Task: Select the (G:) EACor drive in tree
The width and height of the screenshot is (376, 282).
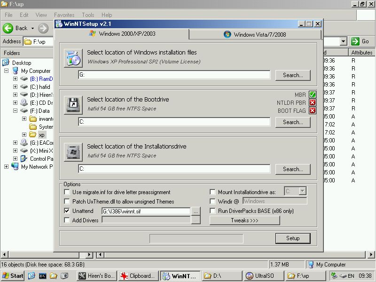Action: [41, 143]
